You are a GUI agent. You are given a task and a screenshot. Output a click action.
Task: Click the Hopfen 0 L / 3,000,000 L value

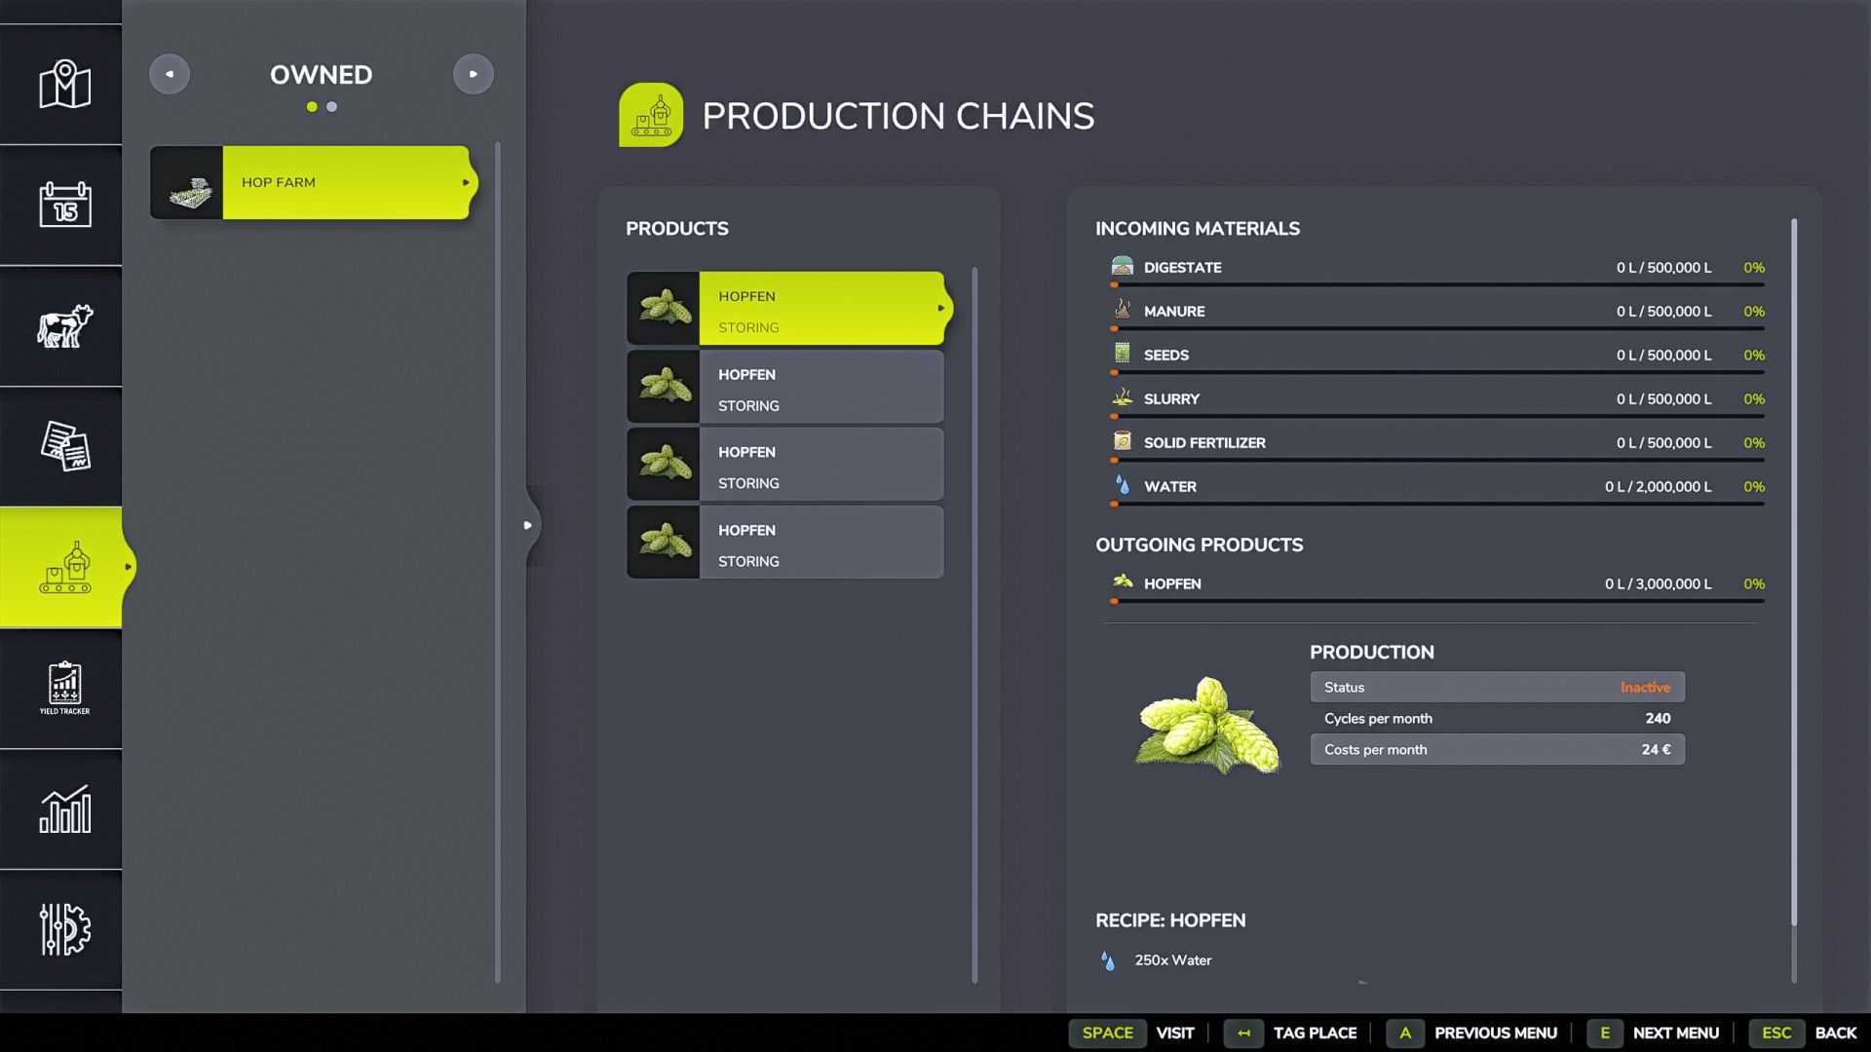coord(1658,583)
